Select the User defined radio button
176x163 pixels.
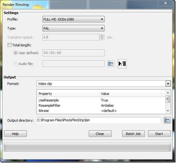(16, 53)
